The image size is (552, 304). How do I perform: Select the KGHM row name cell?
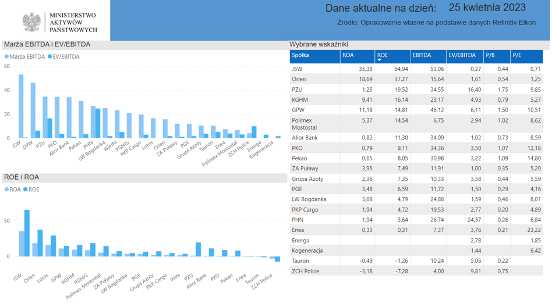tap(315, 99)
